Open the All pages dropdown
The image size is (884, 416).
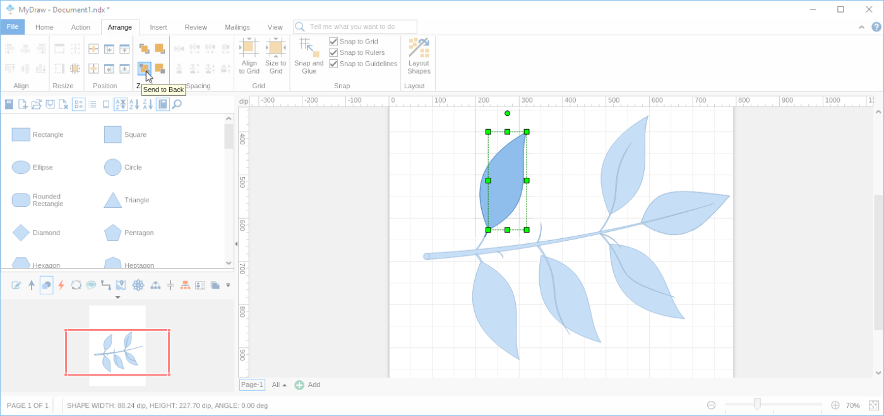pyautogui.click(x=278, y=384)
